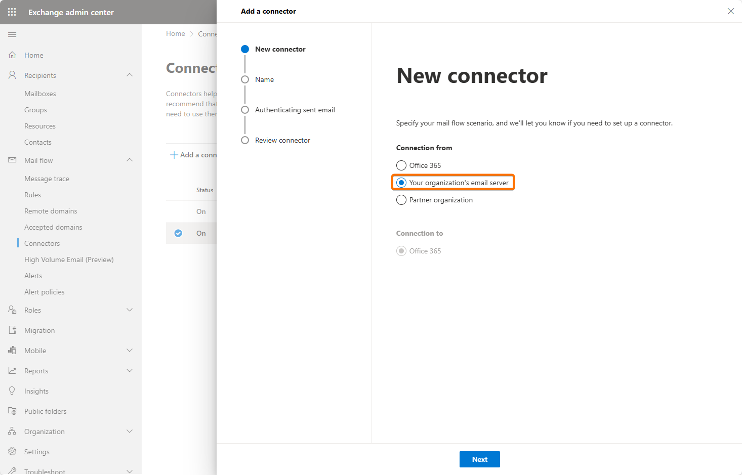Open Accepted domains page

53,227
